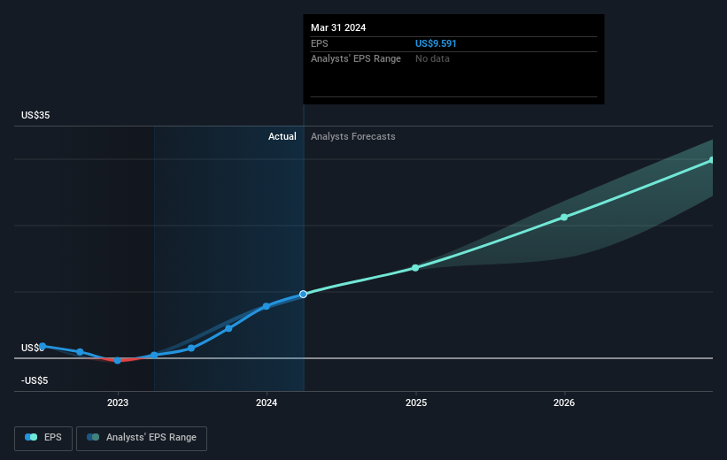Screen dimensions: 727x460
Task: Select the negative EPS point at 2023
Action: 117,360
